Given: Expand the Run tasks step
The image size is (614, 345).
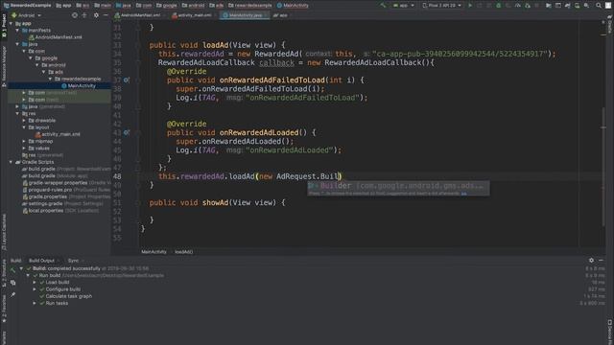Looking at the screenshot, I should pos(35,303).
